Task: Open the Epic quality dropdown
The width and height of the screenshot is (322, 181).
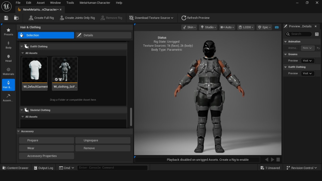Action: [264, 27]
